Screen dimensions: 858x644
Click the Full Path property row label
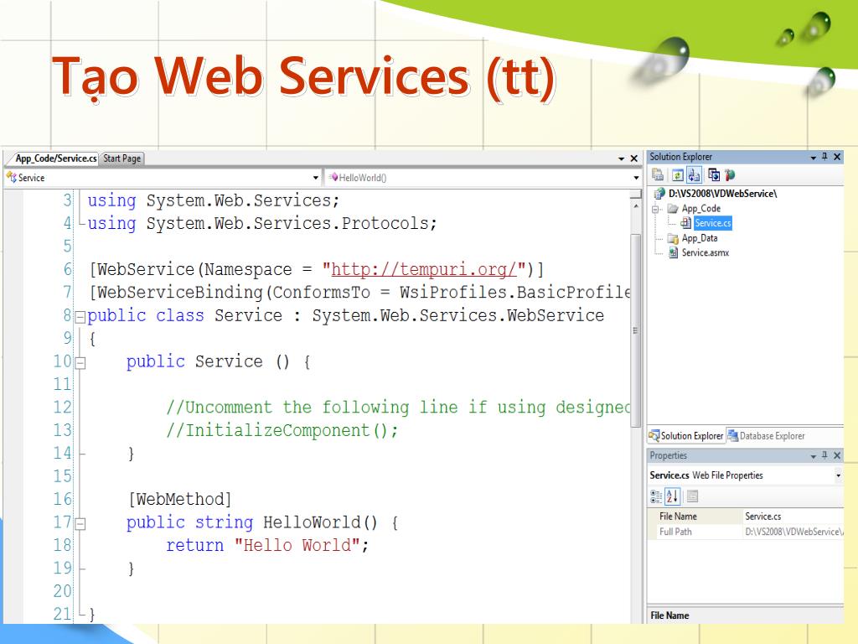675,532
